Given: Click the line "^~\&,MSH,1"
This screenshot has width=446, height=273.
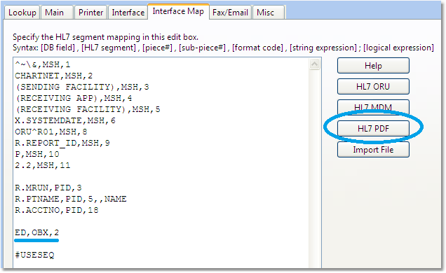Looking at the screenshot, I should tap(43, 64).
